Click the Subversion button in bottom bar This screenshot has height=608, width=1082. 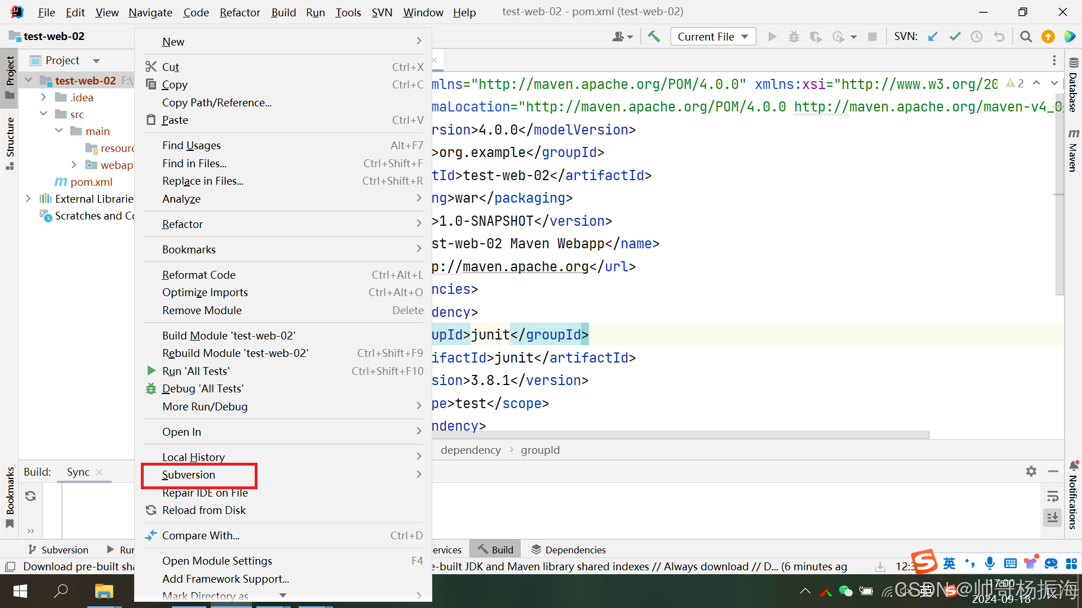58,549
